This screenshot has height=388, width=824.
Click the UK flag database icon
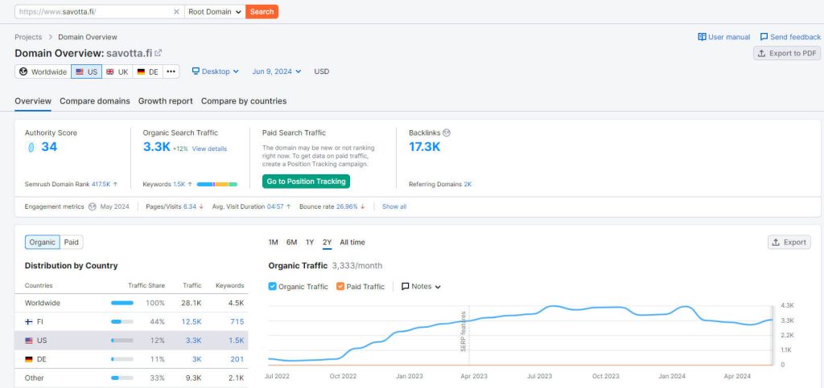tap(109, 71)
